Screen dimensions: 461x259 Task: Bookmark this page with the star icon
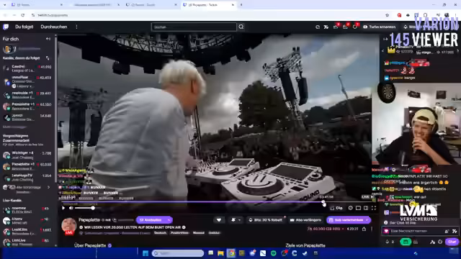pos(388,15)
